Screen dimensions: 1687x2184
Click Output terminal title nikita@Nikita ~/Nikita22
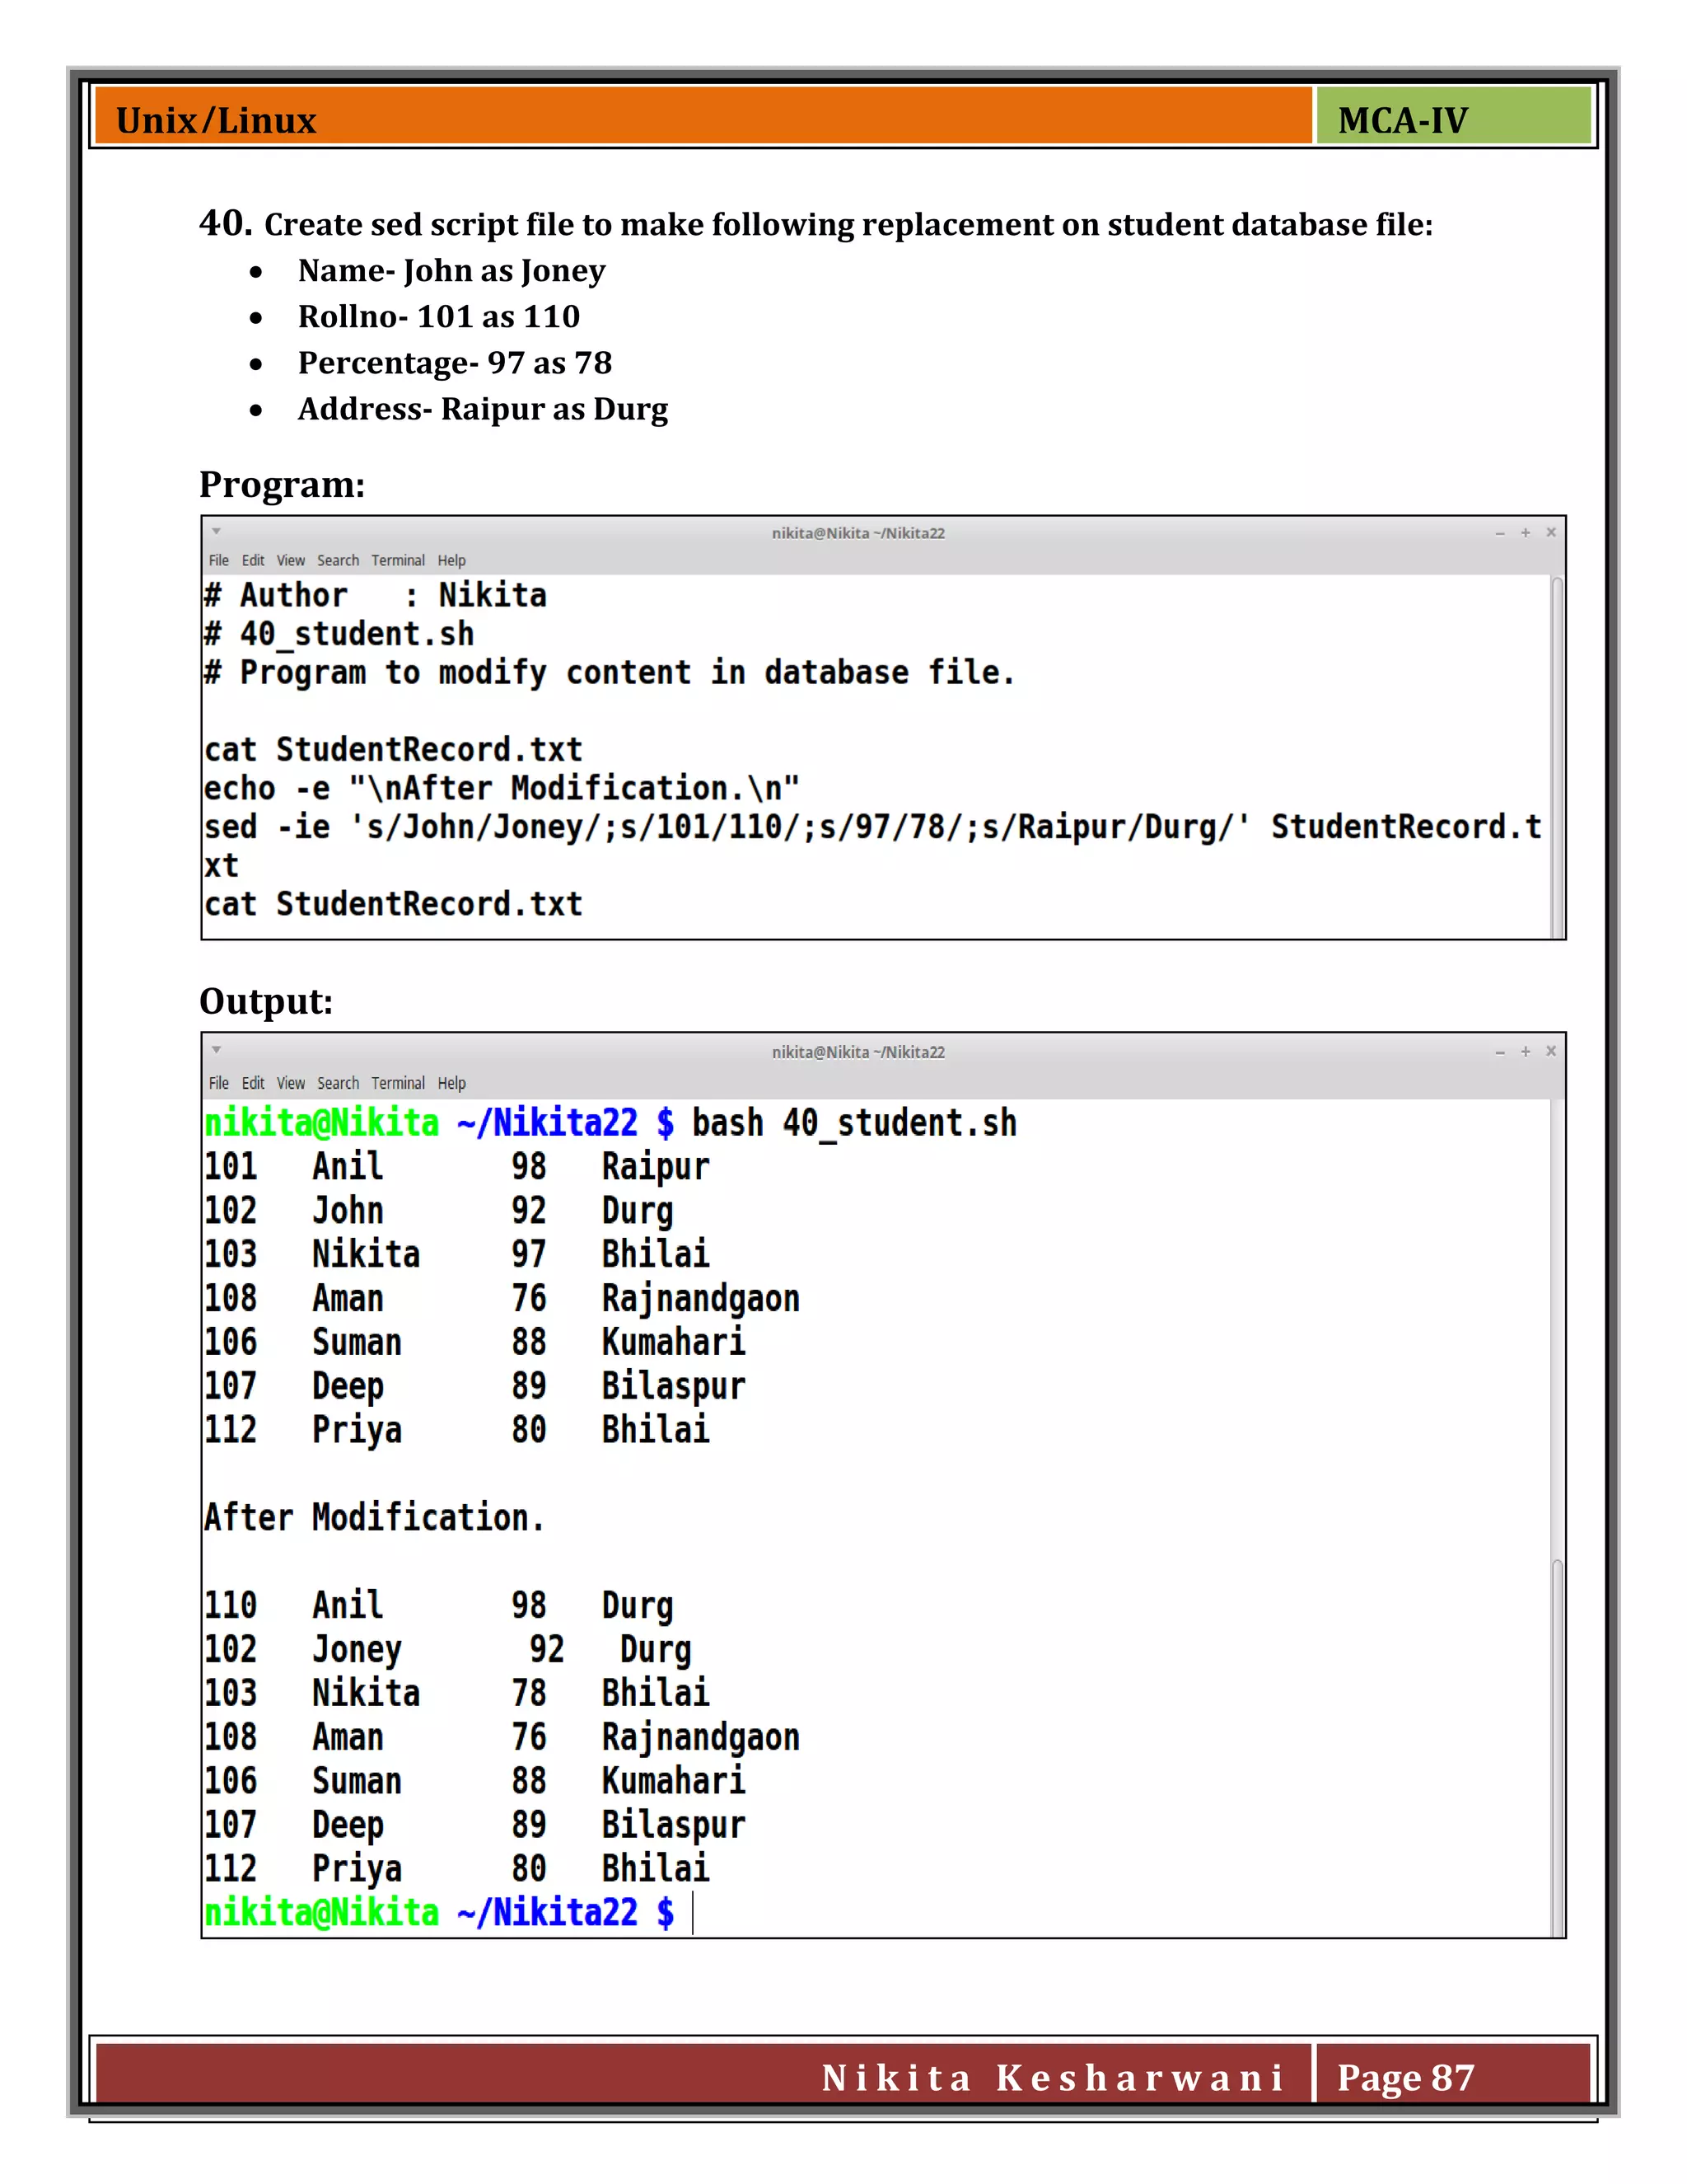point(858,1052)
